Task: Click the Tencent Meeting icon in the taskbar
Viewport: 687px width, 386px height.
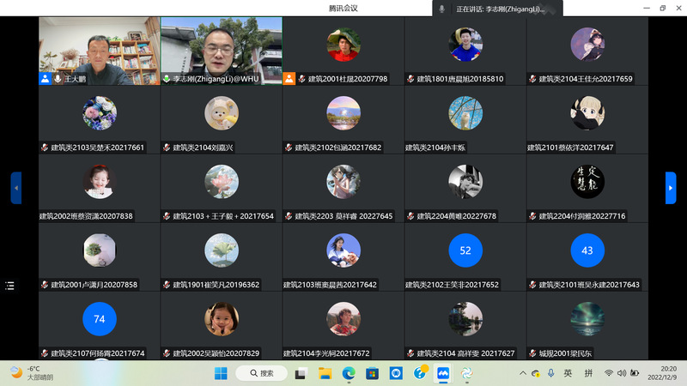Action: tap(443, 373)
